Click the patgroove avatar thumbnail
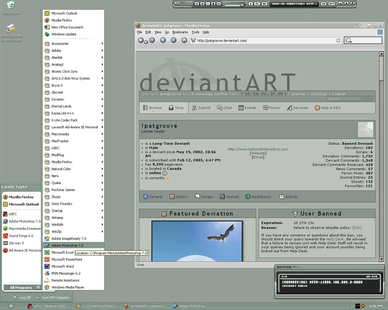The width and height of the screenshot is (388, 310). coord(365,130)
